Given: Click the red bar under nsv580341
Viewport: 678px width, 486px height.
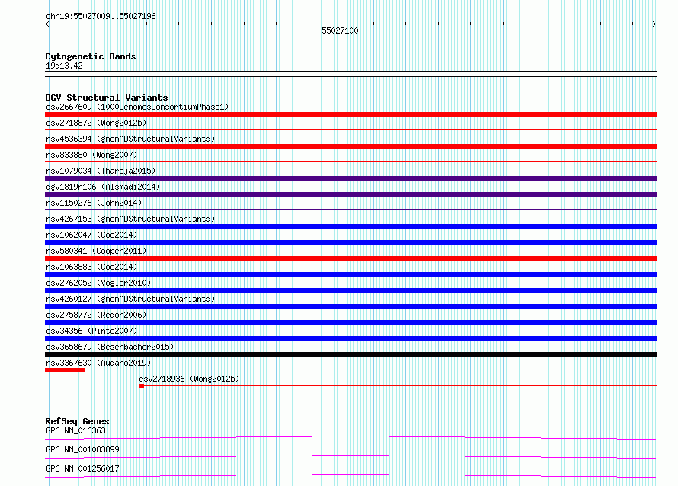Looking at the screenshot, I should click(350, 258).
